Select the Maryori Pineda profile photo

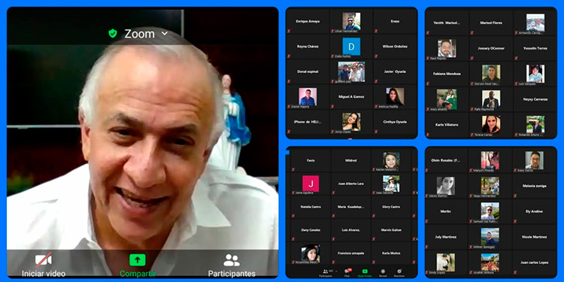tap(490, 160)
